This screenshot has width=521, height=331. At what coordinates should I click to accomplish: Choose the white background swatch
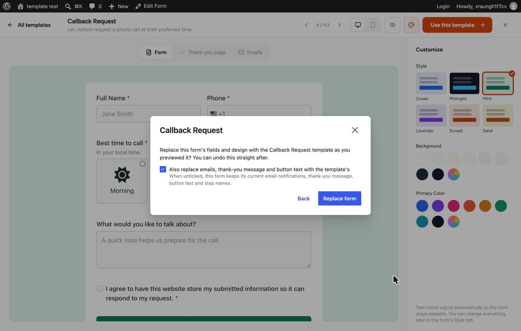click(x=422, y=159)
